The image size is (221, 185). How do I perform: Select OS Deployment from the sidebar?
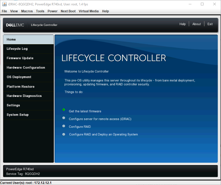pyautogui.click(x=19, y=77)
